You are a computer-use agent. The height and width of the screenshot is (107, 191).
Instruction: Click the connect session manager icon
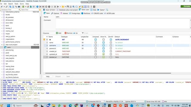click(2, 7)
